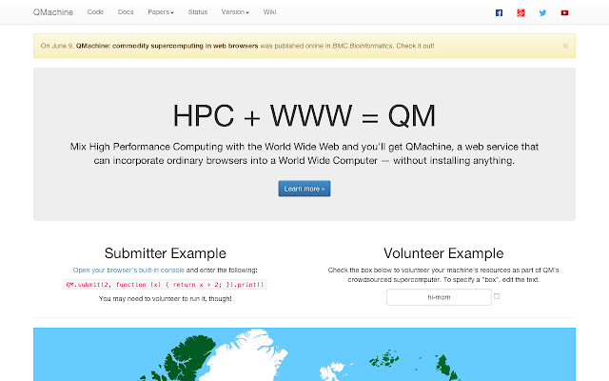Click 'You may need to volunteer' text

point(166,299)
